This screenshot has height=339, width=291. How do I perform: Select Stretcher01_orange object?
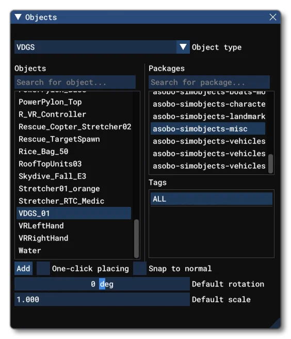pyautogui.click(x=74, y=188)
